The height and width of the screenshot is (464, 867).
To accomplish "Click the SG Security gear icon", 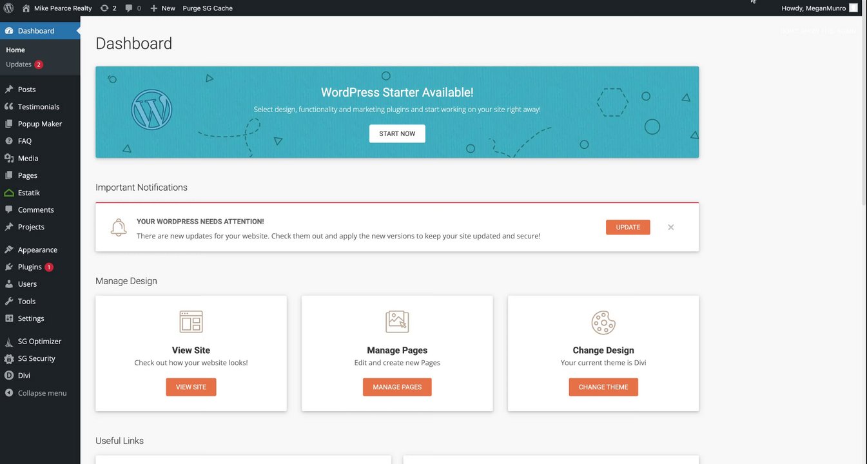I will pos(9,359).
